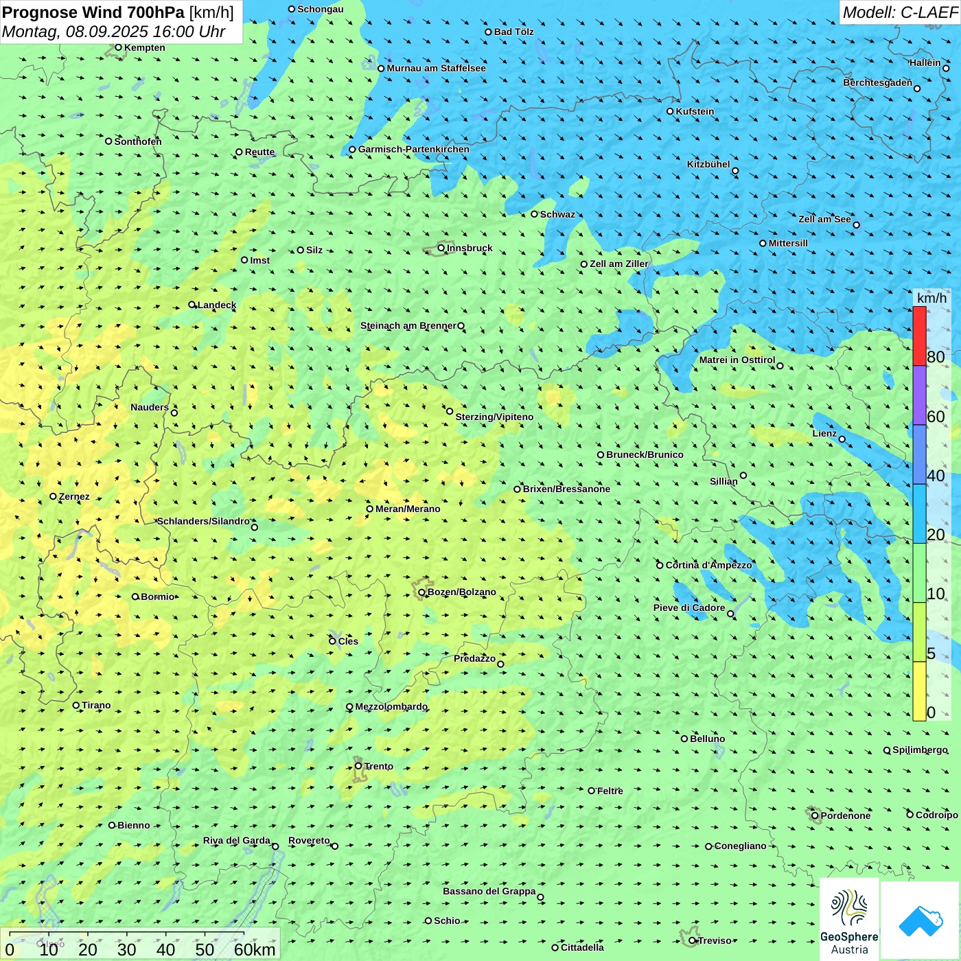This screenshot has width=961, height=961.
Task: Click the Bassano del Grappa label
Action: (489, 891)
